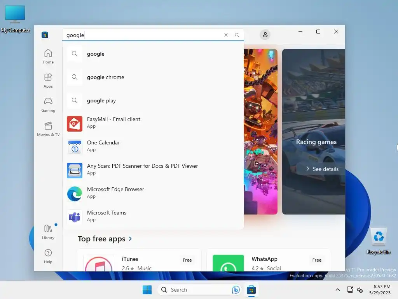Click the Microsoft Edge icon
This screenshot has height=299, width=398.
tap(75, 194)
